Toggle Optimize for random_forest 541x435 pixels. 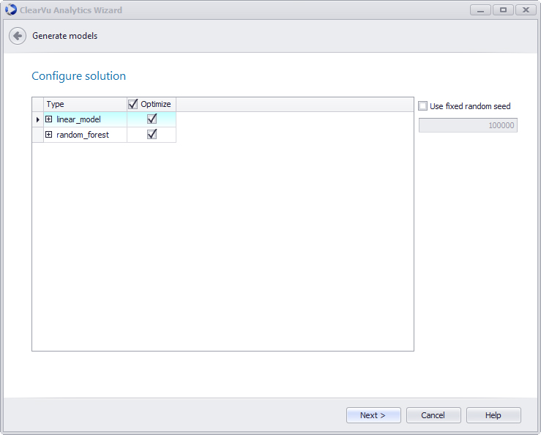click(152, 134)
